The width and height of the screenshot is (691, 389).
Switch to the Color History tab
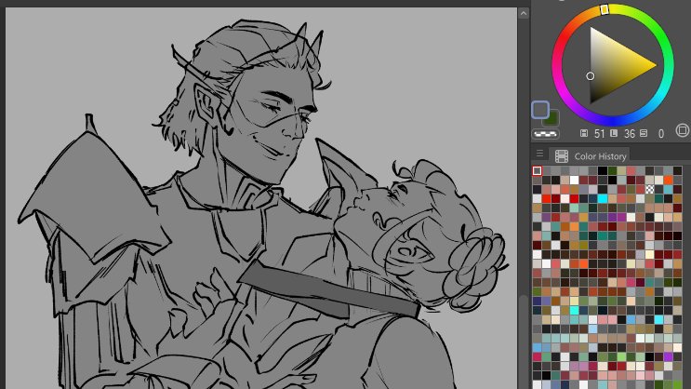[x=590, y=156]
